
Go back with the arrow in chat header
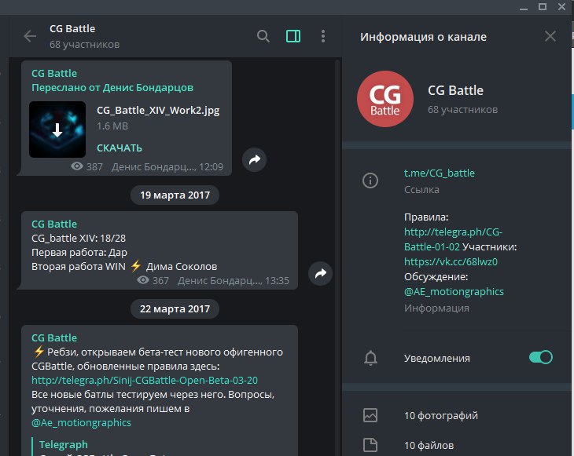[x=30, y=36]
